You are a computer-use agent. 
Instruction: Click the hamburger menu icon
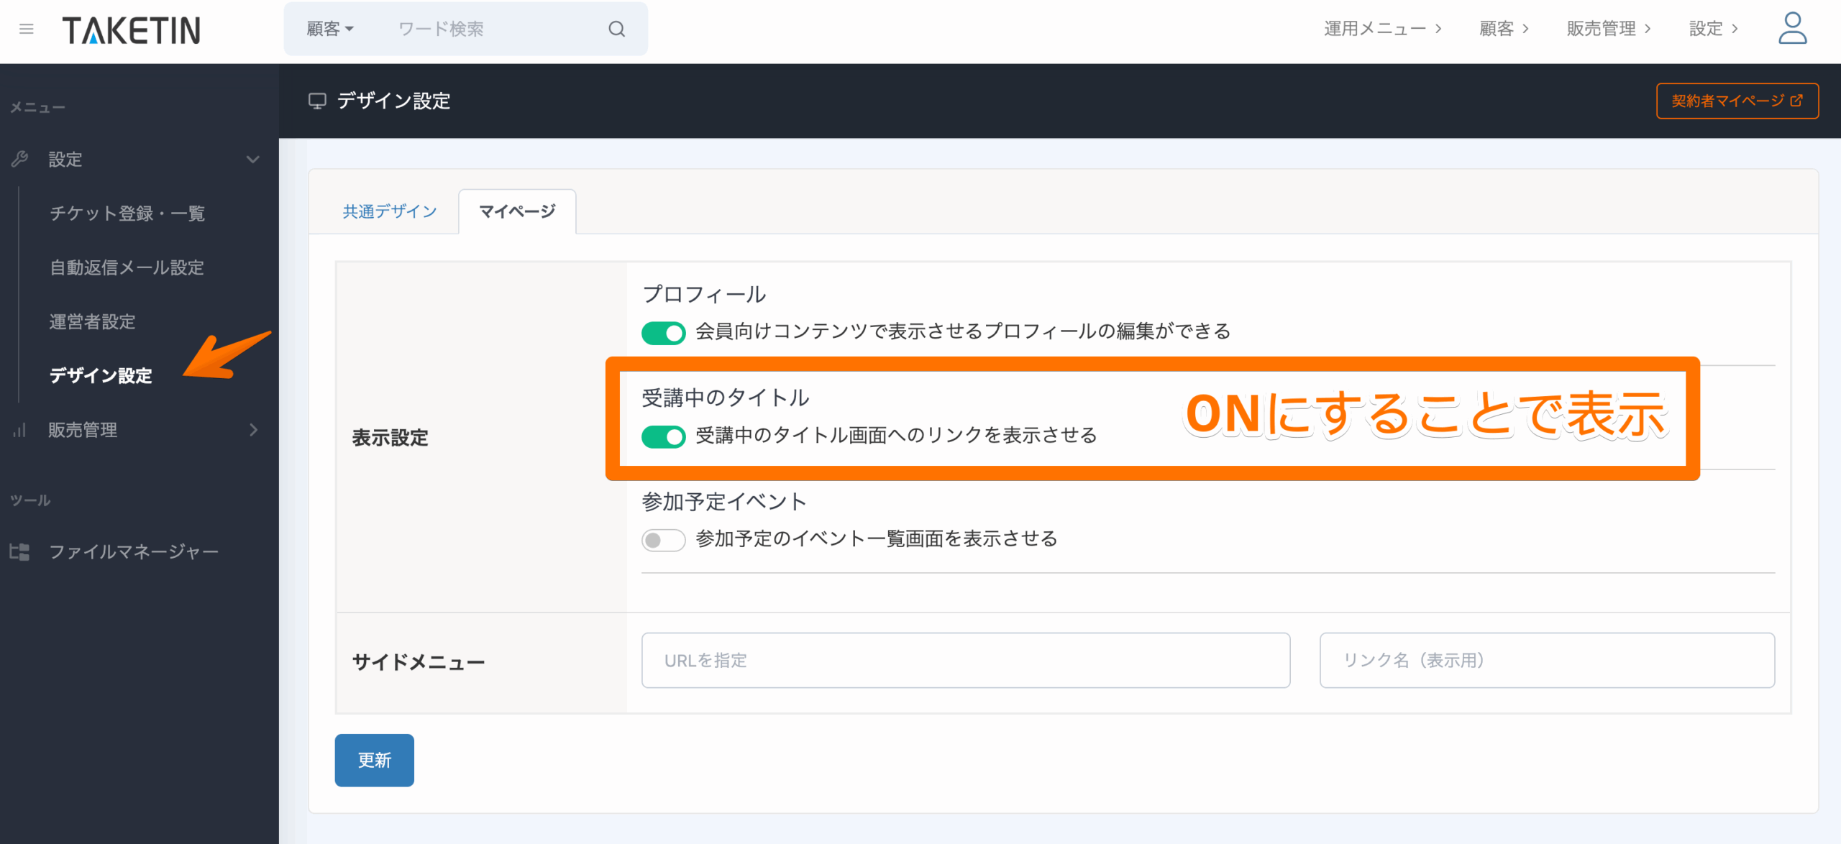(x=27, y=29)
